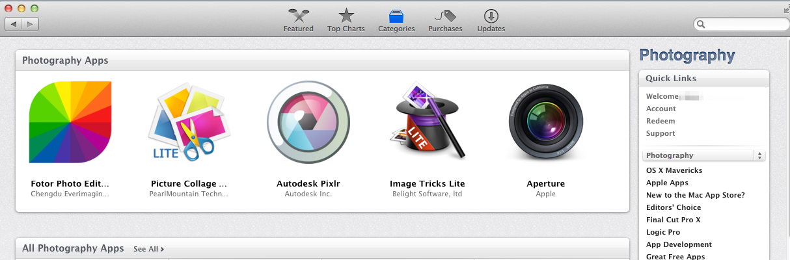Open Fotor Photo Edit... title link
The height and width of the screenshot is (260, 790).
(70, 183)
